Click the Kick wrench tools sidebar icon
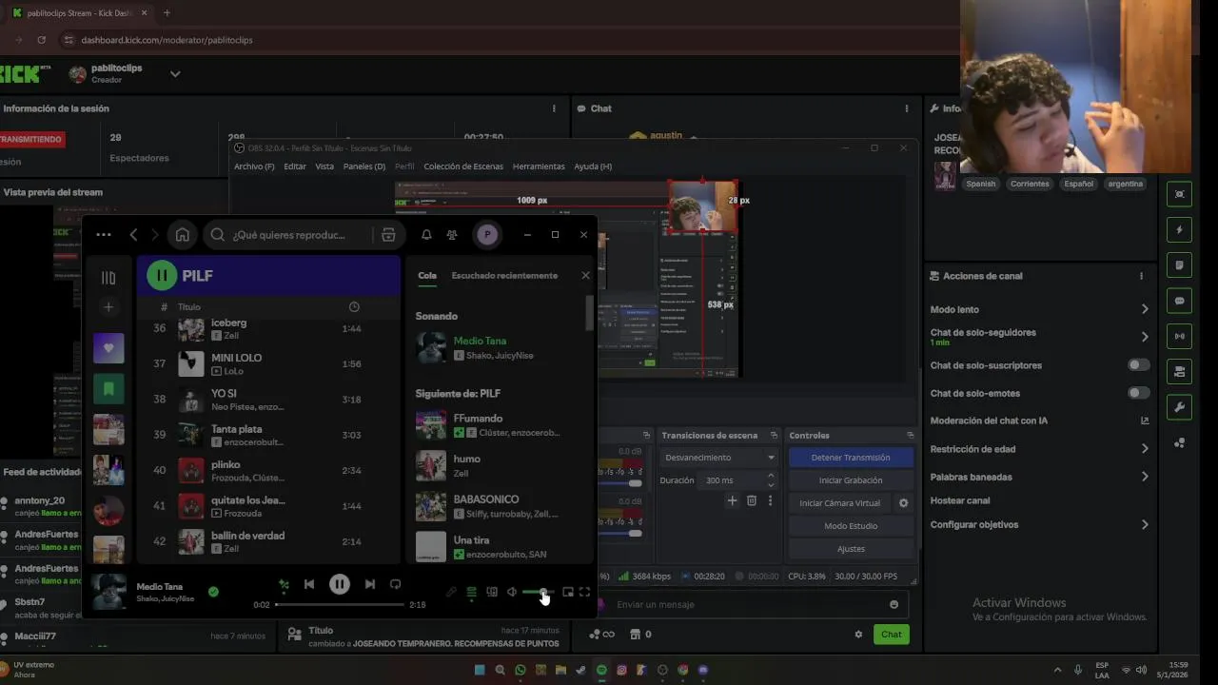Viewport: 1218px width, 685px height. click(1180, 407)
